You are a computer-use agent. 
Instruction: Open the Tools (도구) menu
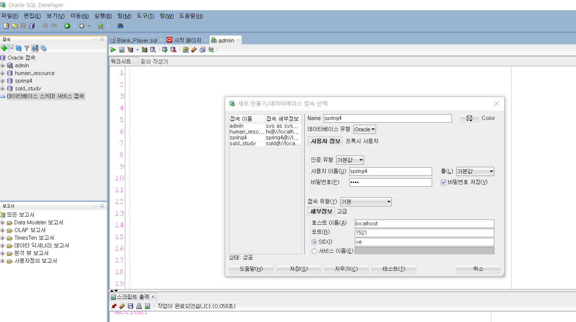(145, 16)
